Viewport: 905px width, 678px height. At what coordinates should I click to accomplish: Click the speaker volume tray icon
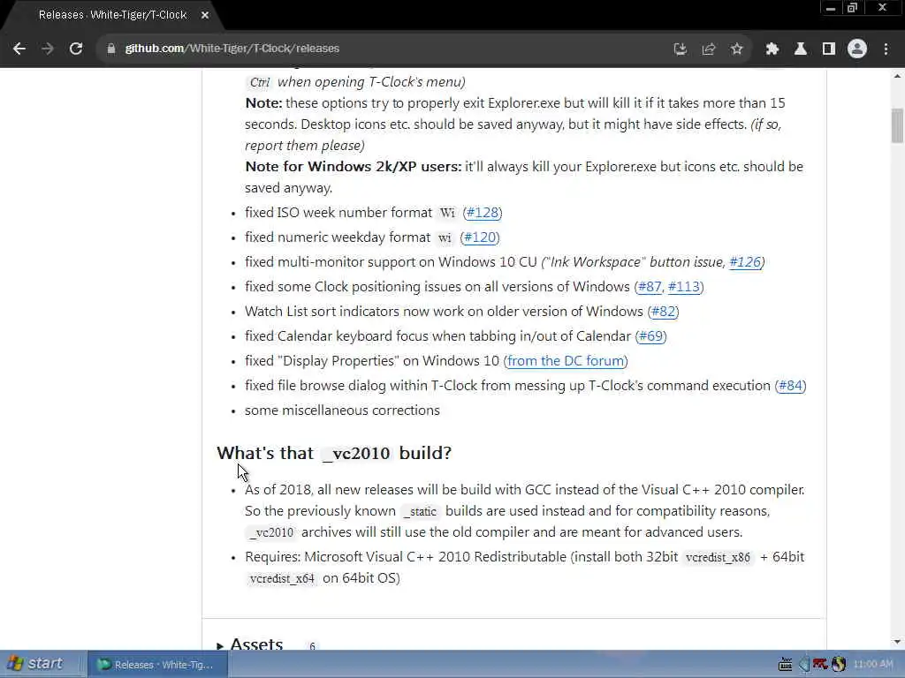pos(803,665)
